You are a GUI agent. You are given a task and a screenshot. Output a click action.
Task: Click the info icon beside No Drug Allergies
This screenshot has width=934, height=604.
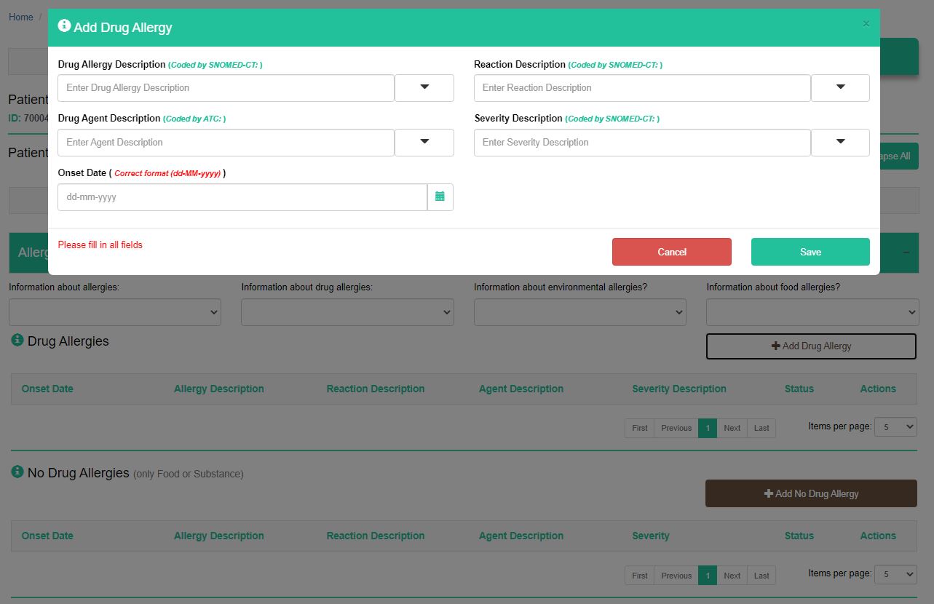pos(17,472)
